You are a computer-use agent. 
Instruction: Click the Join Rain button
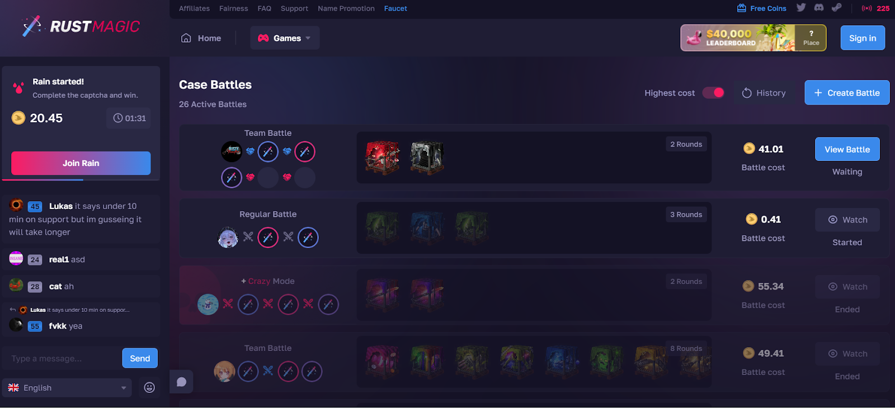tap(81, 163)
